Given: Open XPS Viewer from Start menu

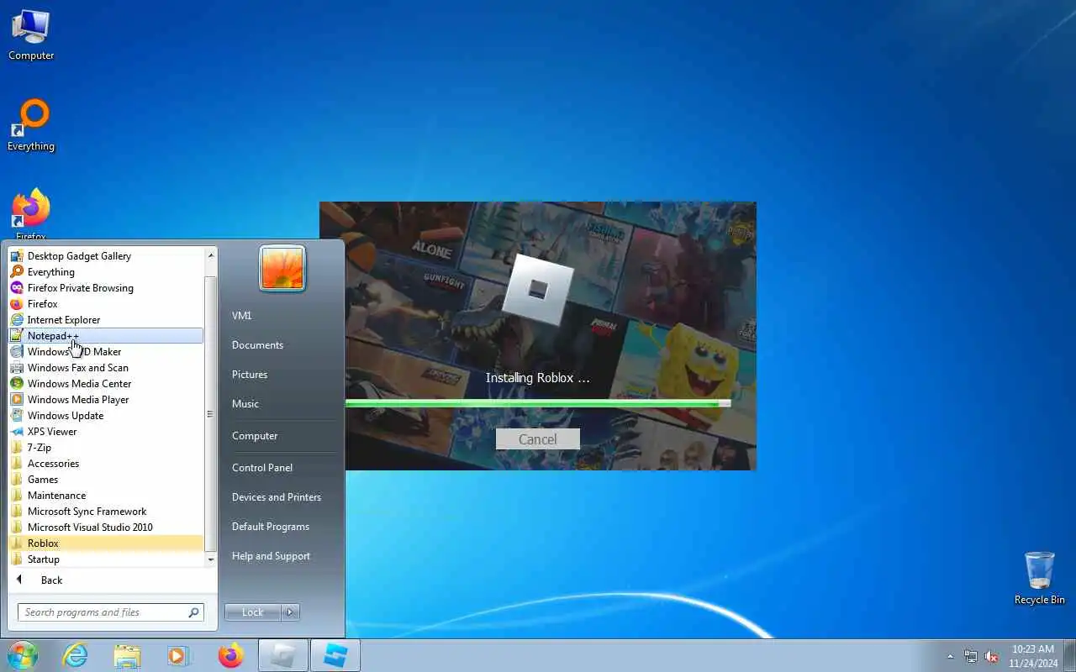Looking at the screenshot, I should pyautogui.click(x=106, y=431).
